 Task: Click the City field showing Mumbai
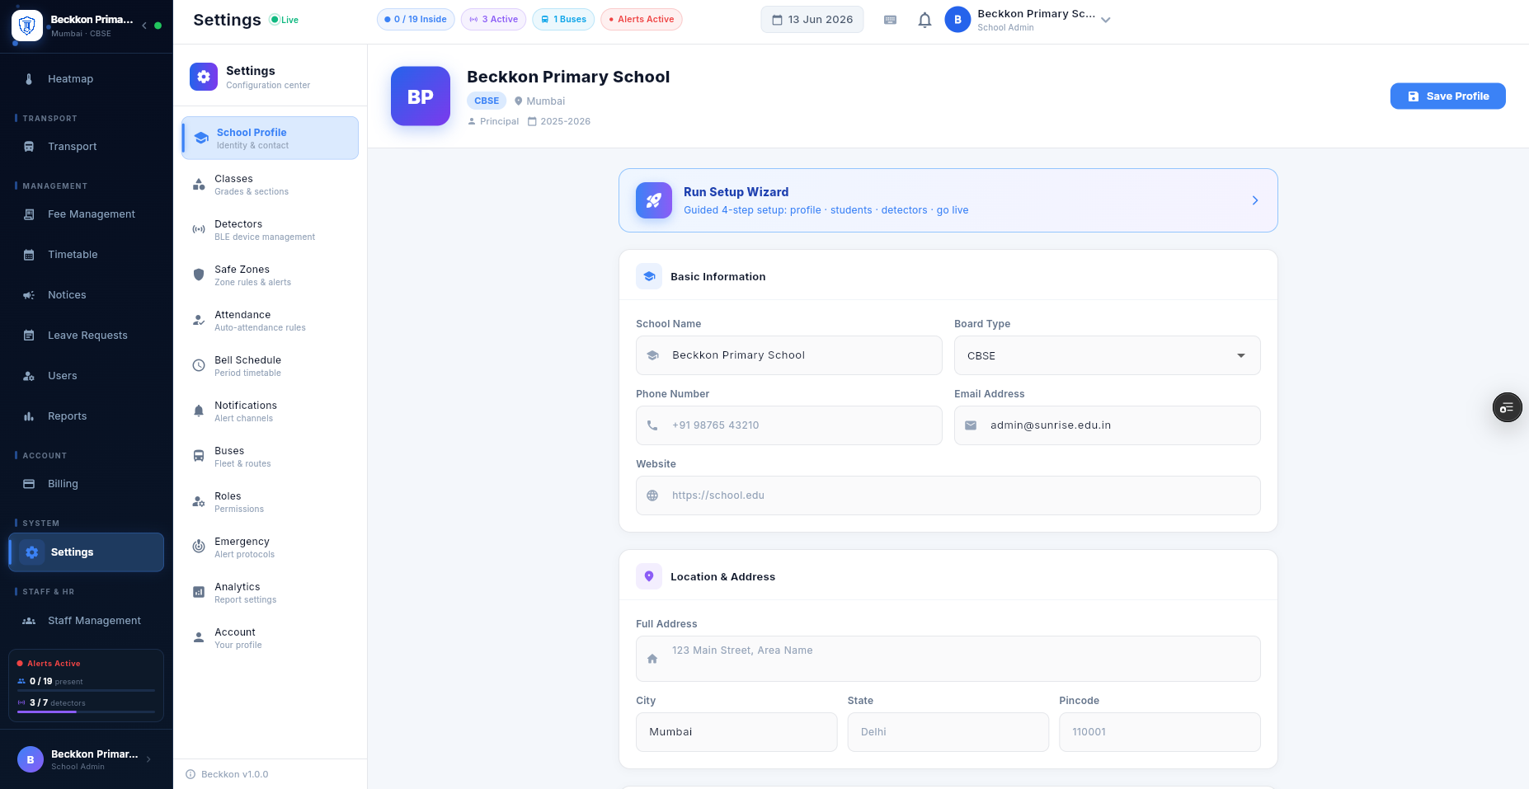(736, 732)
